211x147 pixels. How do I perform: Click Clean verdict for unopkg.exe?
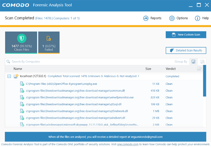click(x=169, y=84)
